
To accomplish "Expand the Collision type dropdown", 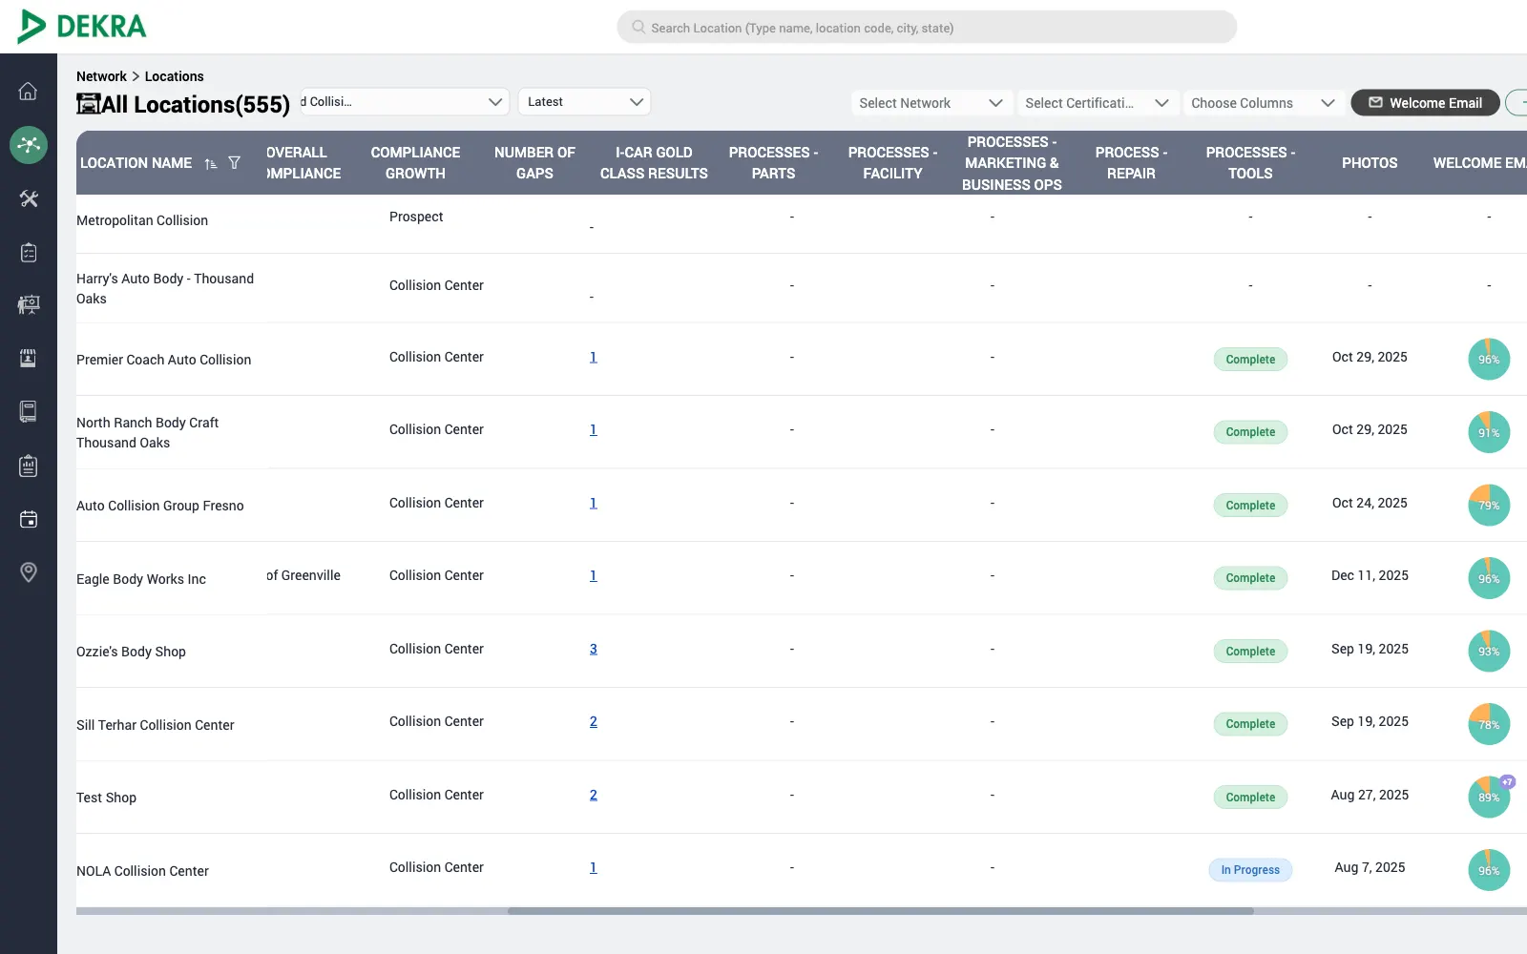I will (404, 102).
